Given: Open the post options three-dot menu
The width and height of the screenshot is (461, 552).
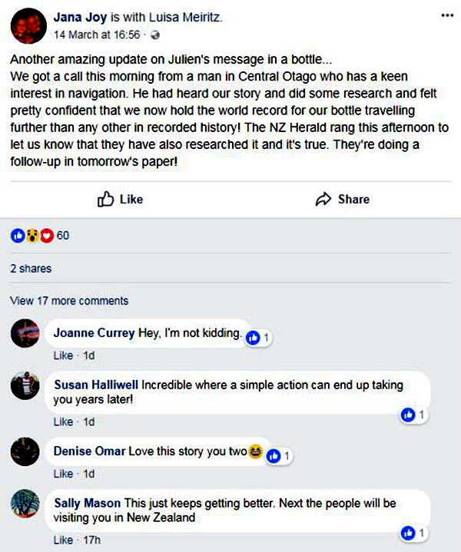Looking at the screenshot, I should 448,15.
